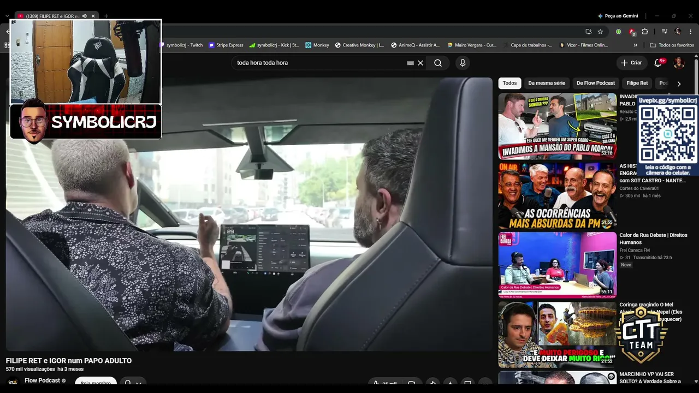Open the Frei Caneca FM channel name
The width and height of the screenshot is (699, 393).
[635, 250]
